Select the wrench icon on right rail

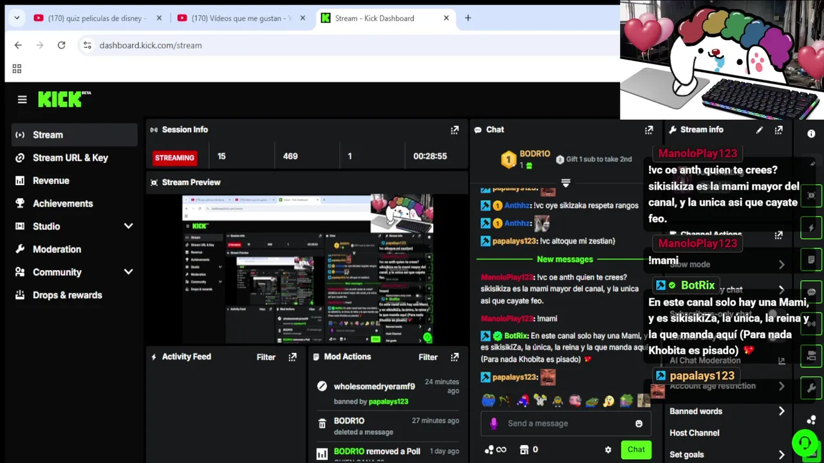point(811,388)
